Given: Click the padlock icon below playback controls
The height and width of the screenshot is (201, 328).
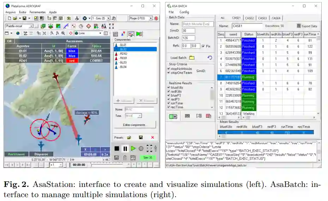Looking at the screenshot, I should [x=125, y=158].
